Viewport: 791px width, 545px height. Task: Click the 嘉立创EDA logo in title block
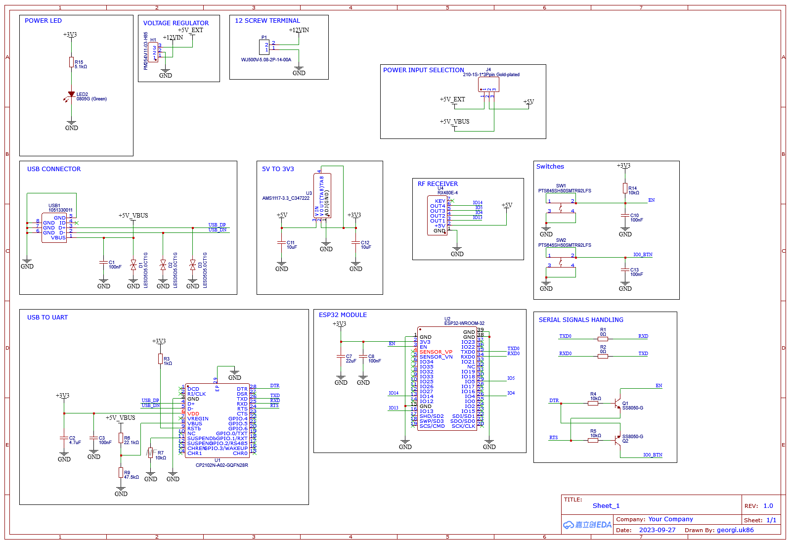point(587,525)
